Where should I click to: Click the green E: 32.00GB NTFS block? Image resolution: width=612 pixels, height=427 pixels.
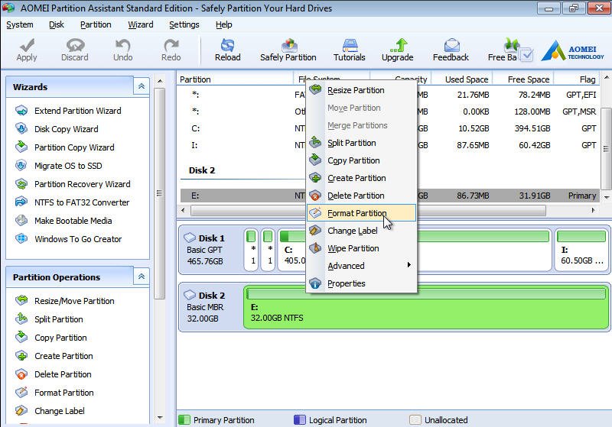click(x=426, y=307)
